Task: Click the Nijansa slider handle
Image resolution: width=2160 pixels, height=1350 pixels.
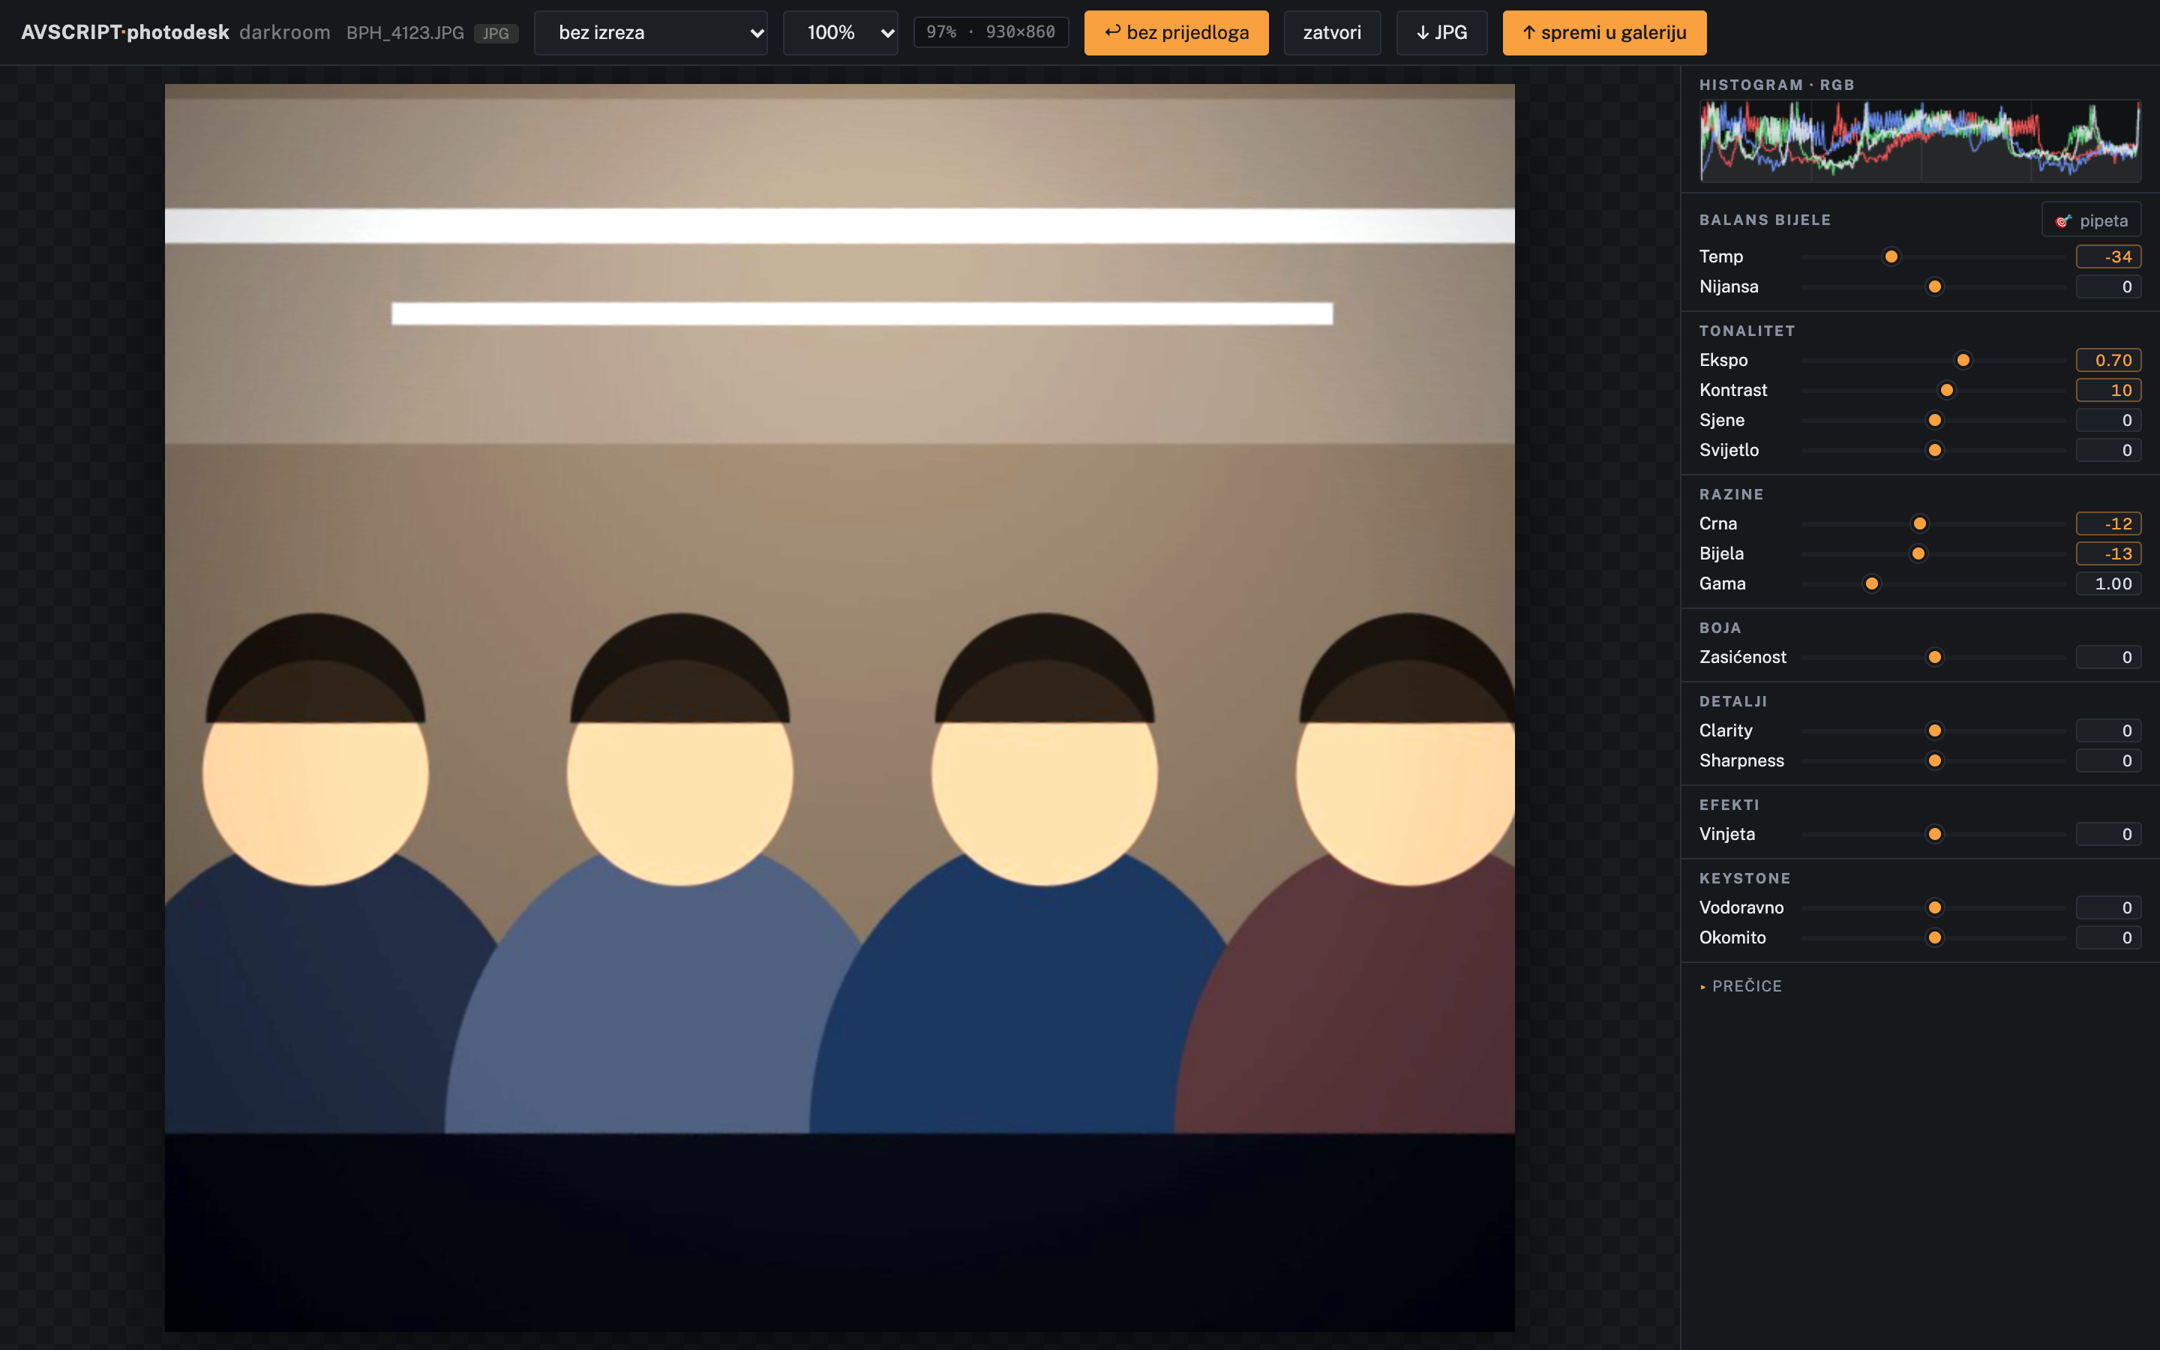Action: coord(1934,286)
